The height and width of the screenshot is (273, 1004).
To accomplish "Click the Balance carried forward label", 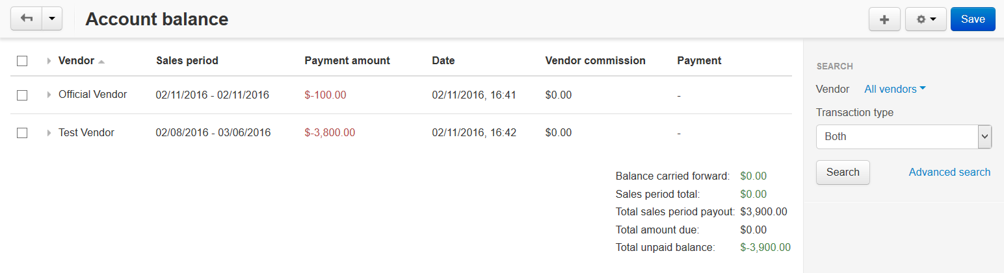I will tap(673, 176).
